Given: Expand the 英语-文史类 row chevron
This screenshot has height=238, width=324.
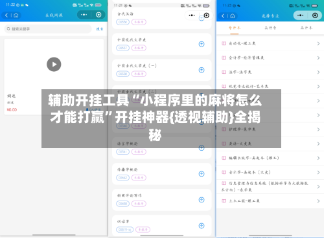Looking at the screenshot, I should click(318, 144).
